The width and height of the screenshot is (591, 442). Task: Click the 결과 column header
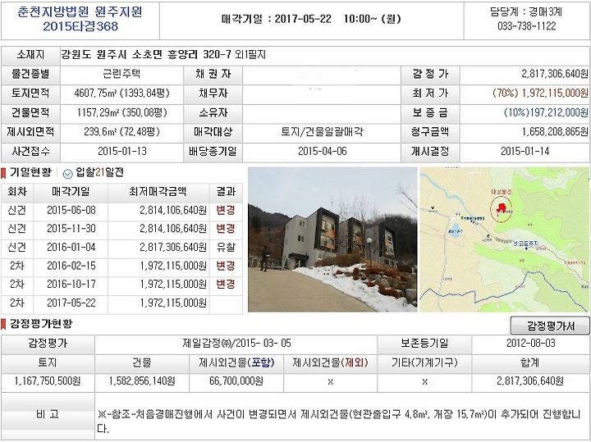226,192
